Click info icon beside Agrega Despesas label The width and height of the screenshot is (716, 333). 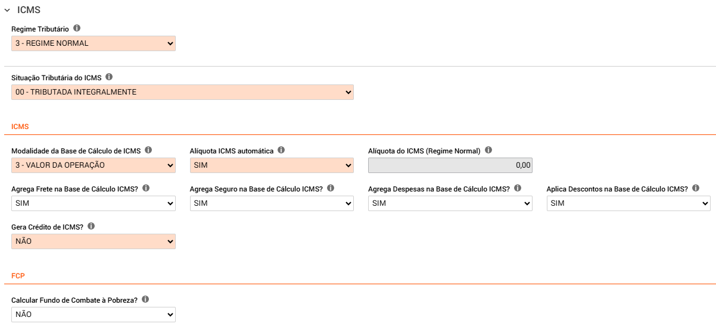[518, 188]
